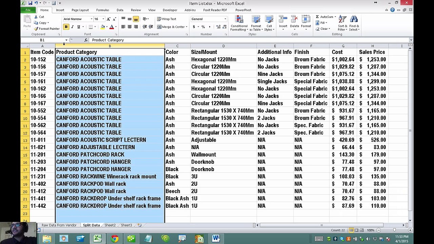Image resolution: width=434 pixels, height=244 pixels.
Task: Apply yellow Fill Color
Action: pyautogui.click(x=103, y=27)
